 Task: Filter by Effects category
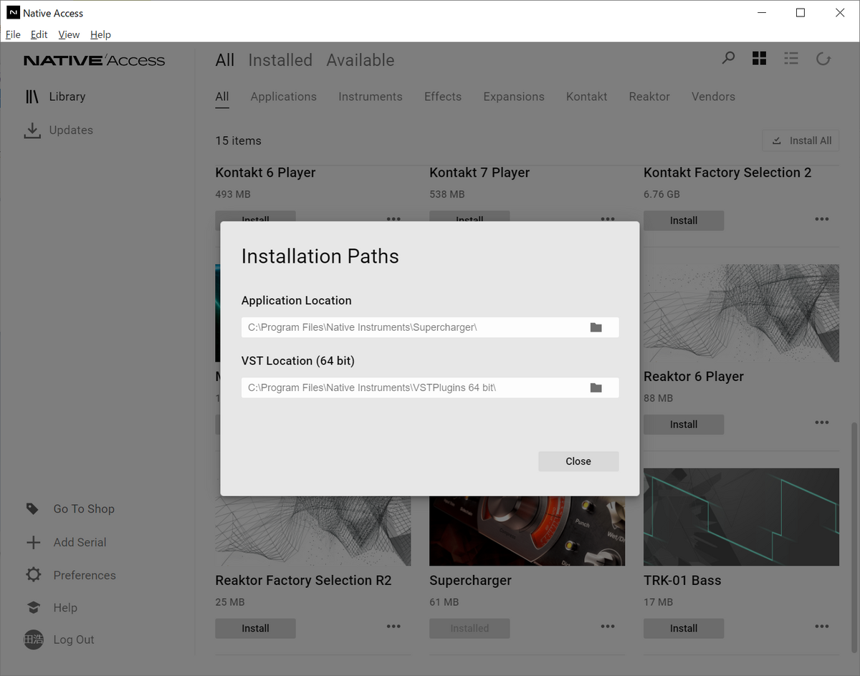pyautogui.click(x=443, y=97)
